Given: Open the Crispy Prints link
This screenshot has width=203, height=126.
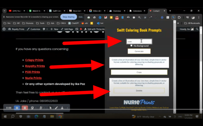Looking at the screenshot, I should coord(34,60).
